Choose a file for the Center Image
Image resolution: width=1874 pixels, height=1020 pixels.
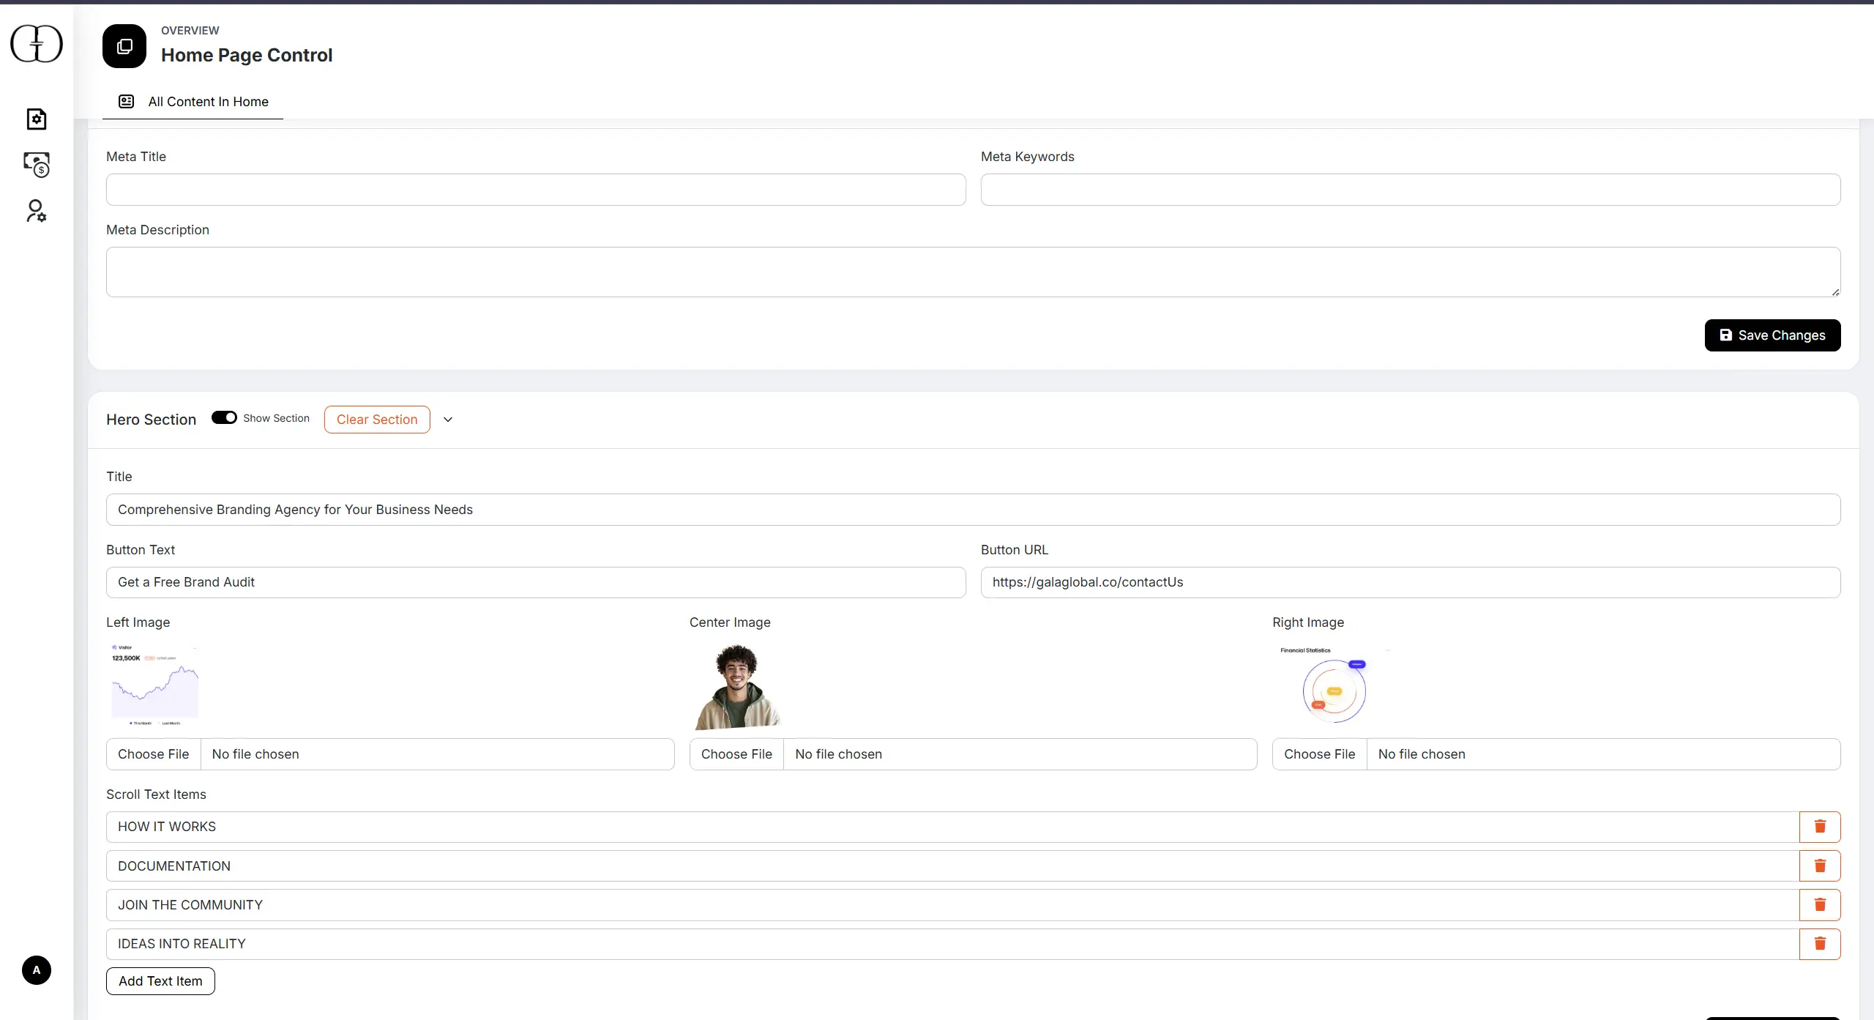tap(736, 754)
